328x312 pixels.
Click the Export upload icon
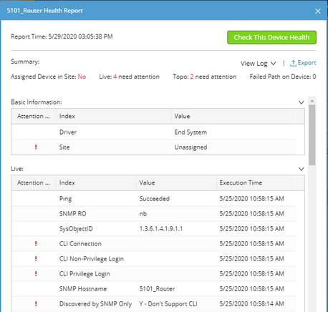pos(293,63)
